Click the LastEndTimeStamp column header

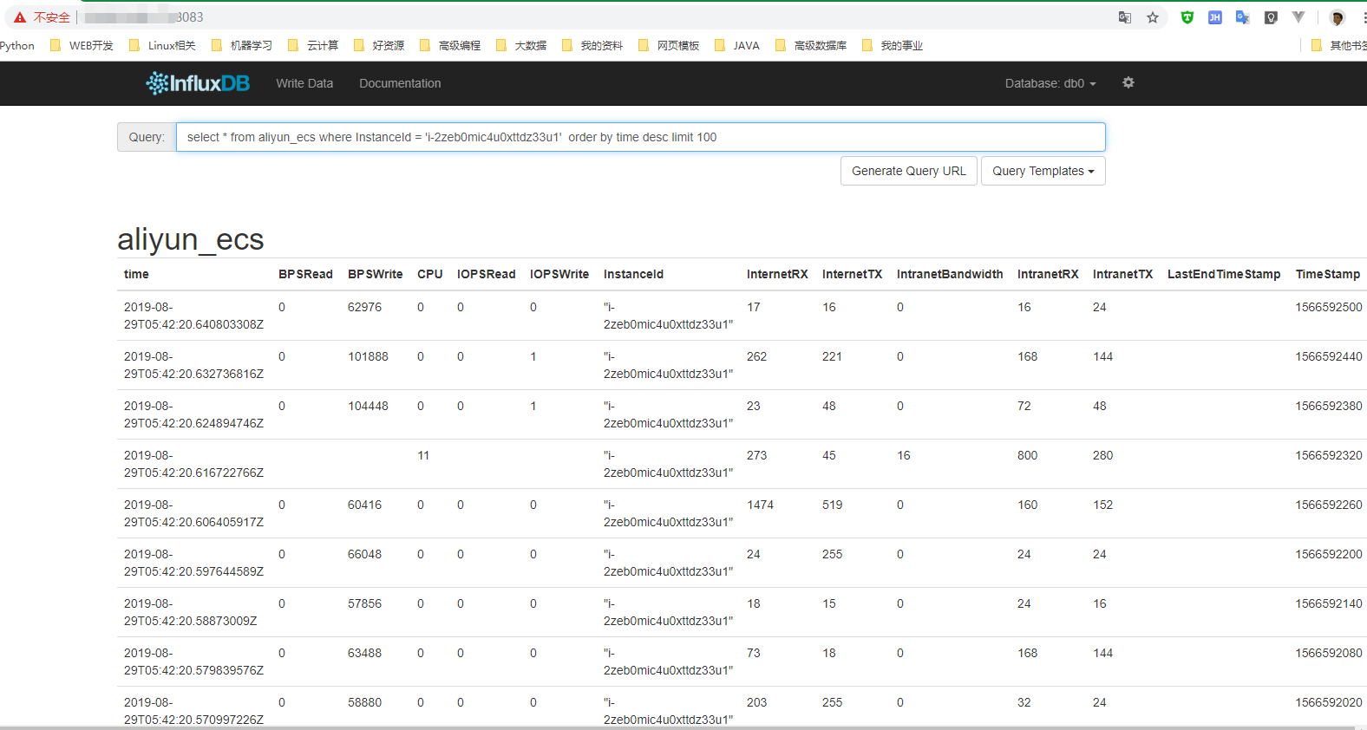[x=1224, y=274]
